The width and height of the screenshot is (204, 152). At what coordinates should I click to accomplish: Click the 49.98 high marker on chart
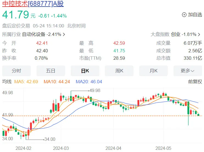[x=95, y=90]
